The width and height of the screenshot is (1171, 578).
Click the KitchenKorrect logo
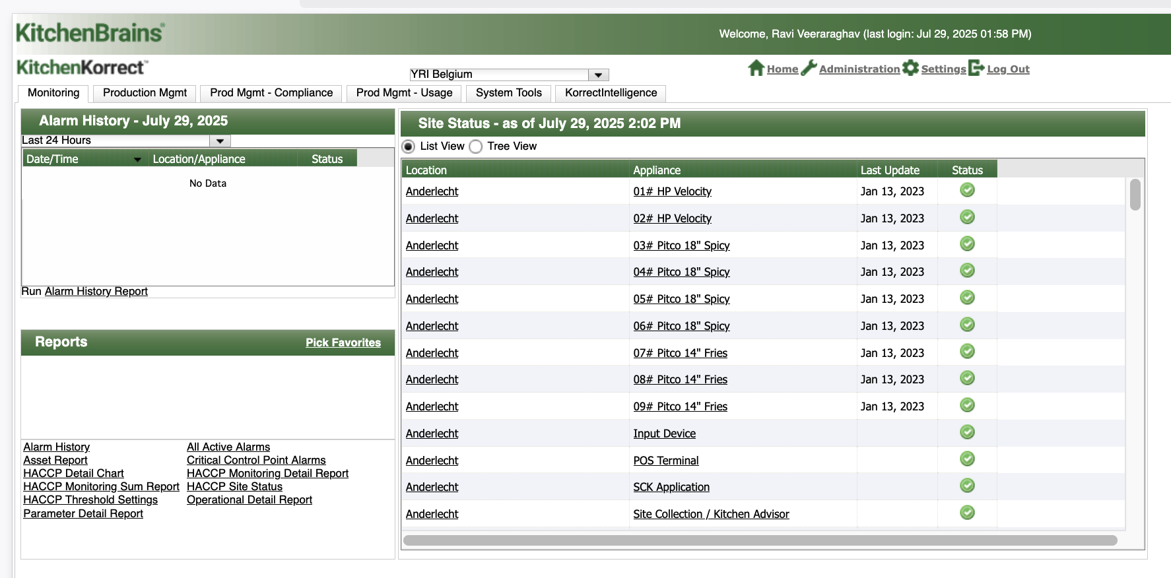pyautogui.click(x=82, y=67)
